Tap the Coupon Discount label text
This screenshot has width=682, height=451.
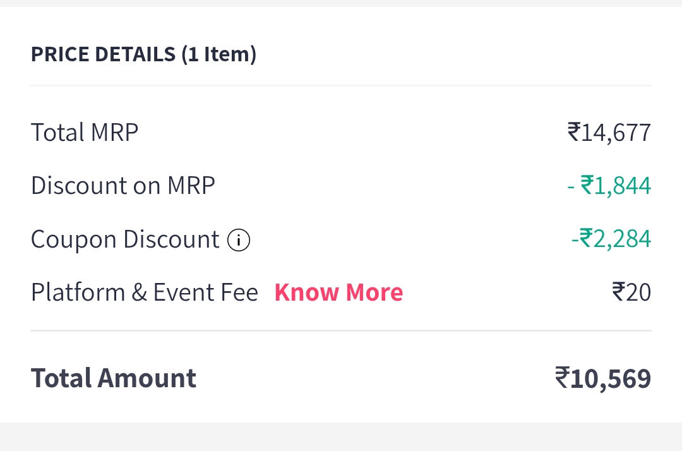pos(125,240)
